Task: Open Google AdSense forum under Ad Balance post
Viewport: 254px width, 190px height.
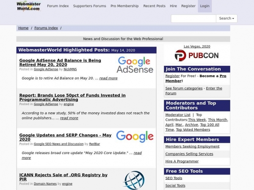Action: (x=46, y=69)
